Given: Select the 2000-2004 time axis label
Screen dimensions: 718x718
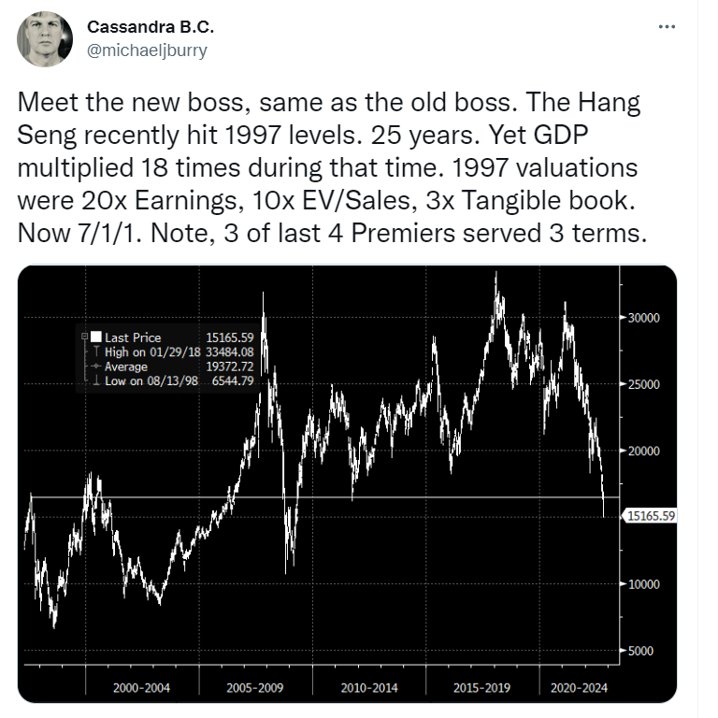Looking at the screenshot, I should coord(140,686).
